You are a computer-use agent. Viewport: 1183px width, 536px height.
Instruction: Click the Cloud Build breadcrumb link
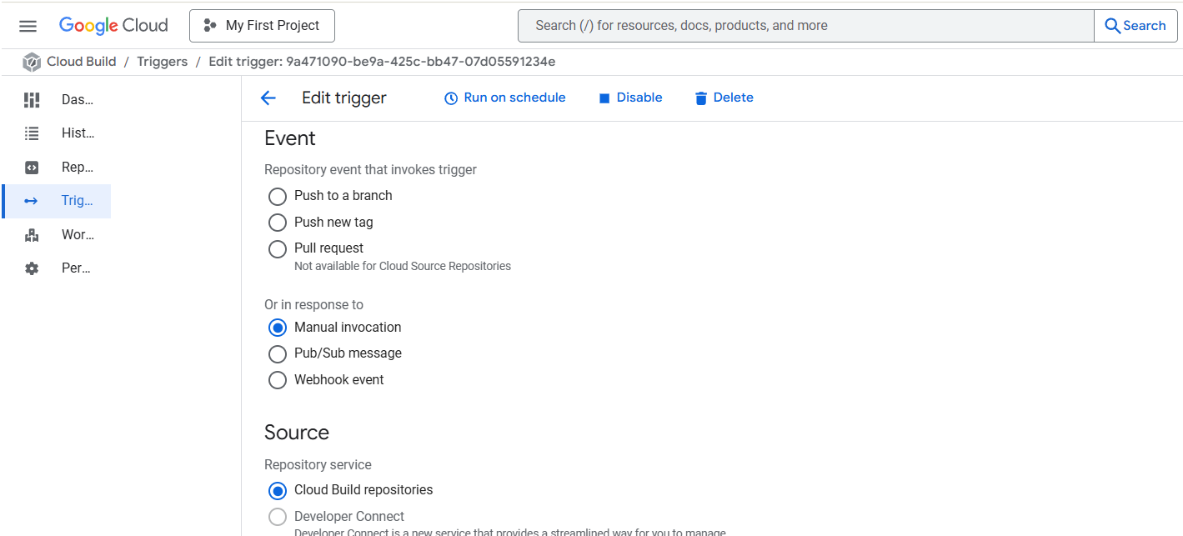tap(82, 62)
